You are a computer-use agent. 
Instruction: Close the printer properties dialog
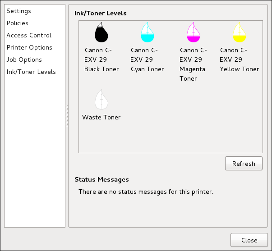pos(249,240)
